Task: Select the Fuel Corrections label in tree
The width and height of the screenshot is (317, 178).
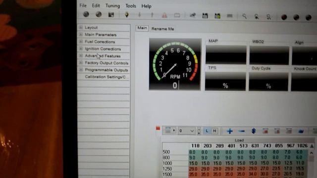Action: click(x=100, y=42)
